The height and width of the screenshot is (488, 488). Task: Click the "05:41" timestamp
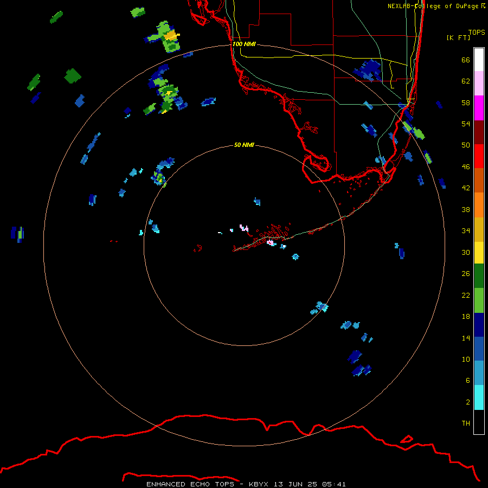point(334,484)
